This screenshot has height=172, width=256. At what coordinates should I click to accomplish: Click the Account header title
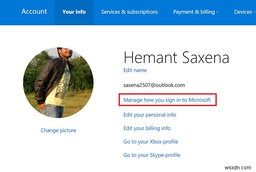(x=34, y=12)
